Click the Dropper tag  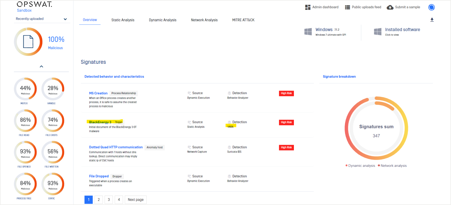[x=117, y=176]
